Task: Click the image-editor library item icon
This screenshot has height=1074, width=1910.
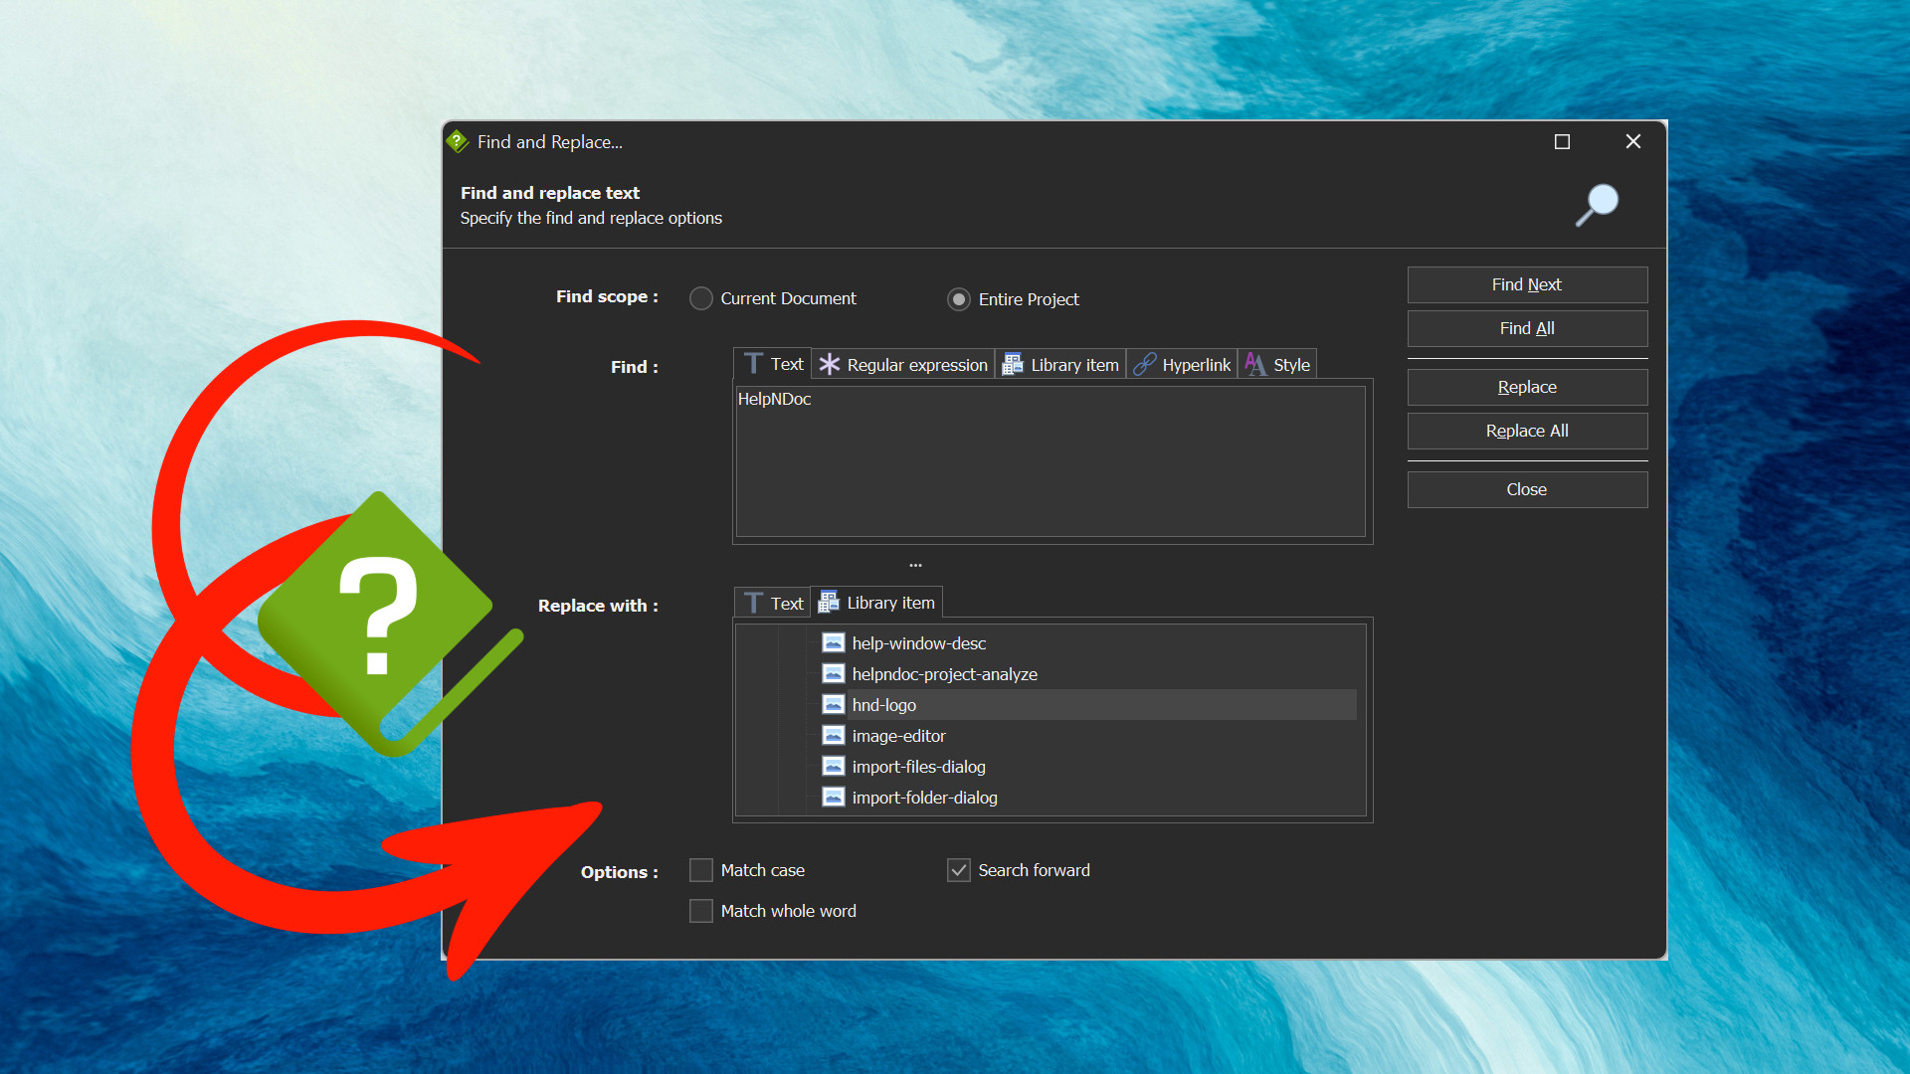Action: [x=834, y=736]
